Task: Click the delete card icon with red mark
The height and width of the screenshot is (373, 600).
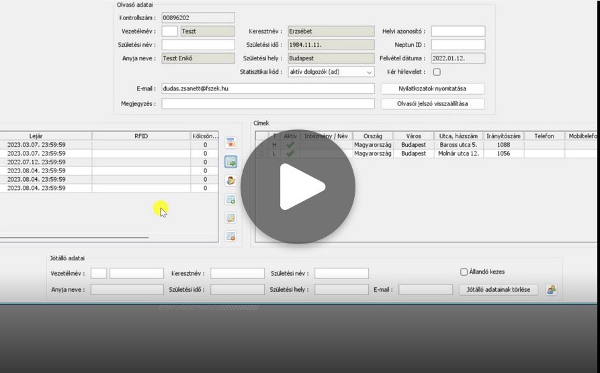Action: coord(230,236)
